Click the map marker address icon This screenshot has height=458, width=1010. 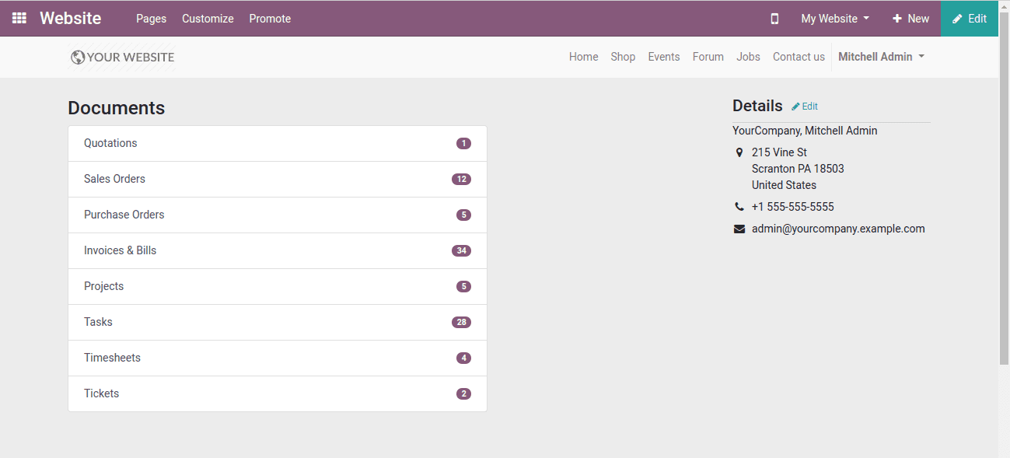[739, 152]
